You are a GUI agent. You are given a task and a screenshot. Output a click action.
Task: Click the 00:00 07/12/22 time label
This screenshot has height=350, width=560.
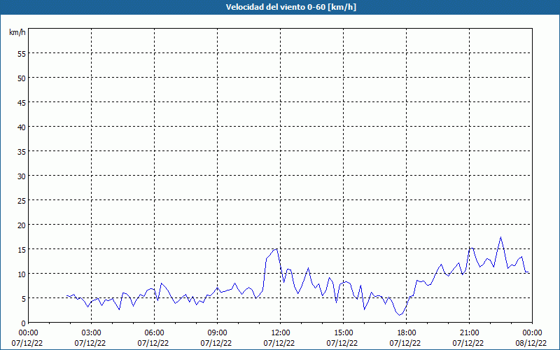click(27, 338)
